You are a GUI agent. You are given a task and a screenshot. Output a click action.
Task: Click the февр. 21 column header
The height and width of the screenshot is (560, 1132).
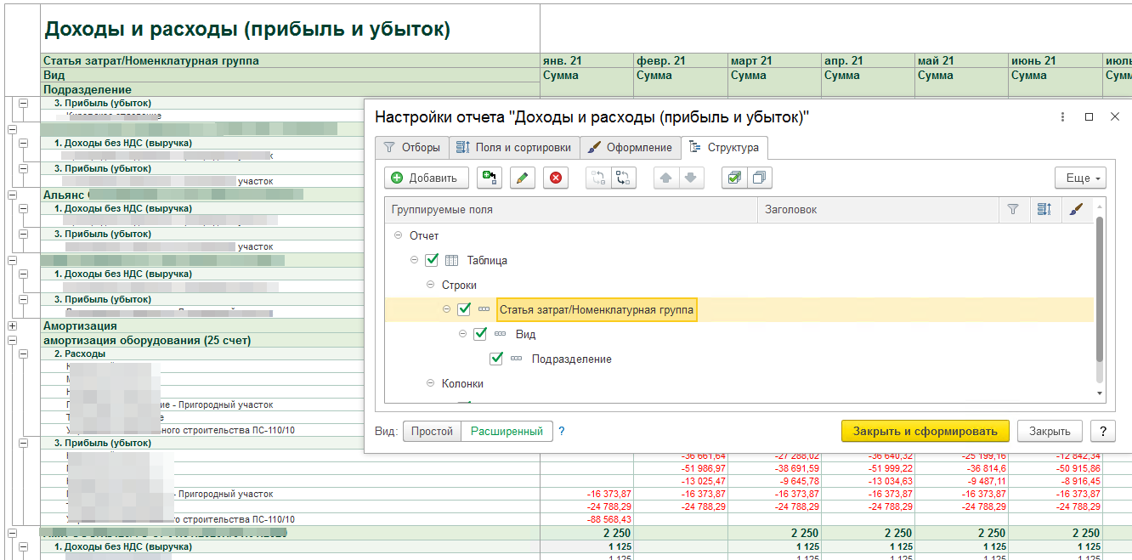coord(681,61)
